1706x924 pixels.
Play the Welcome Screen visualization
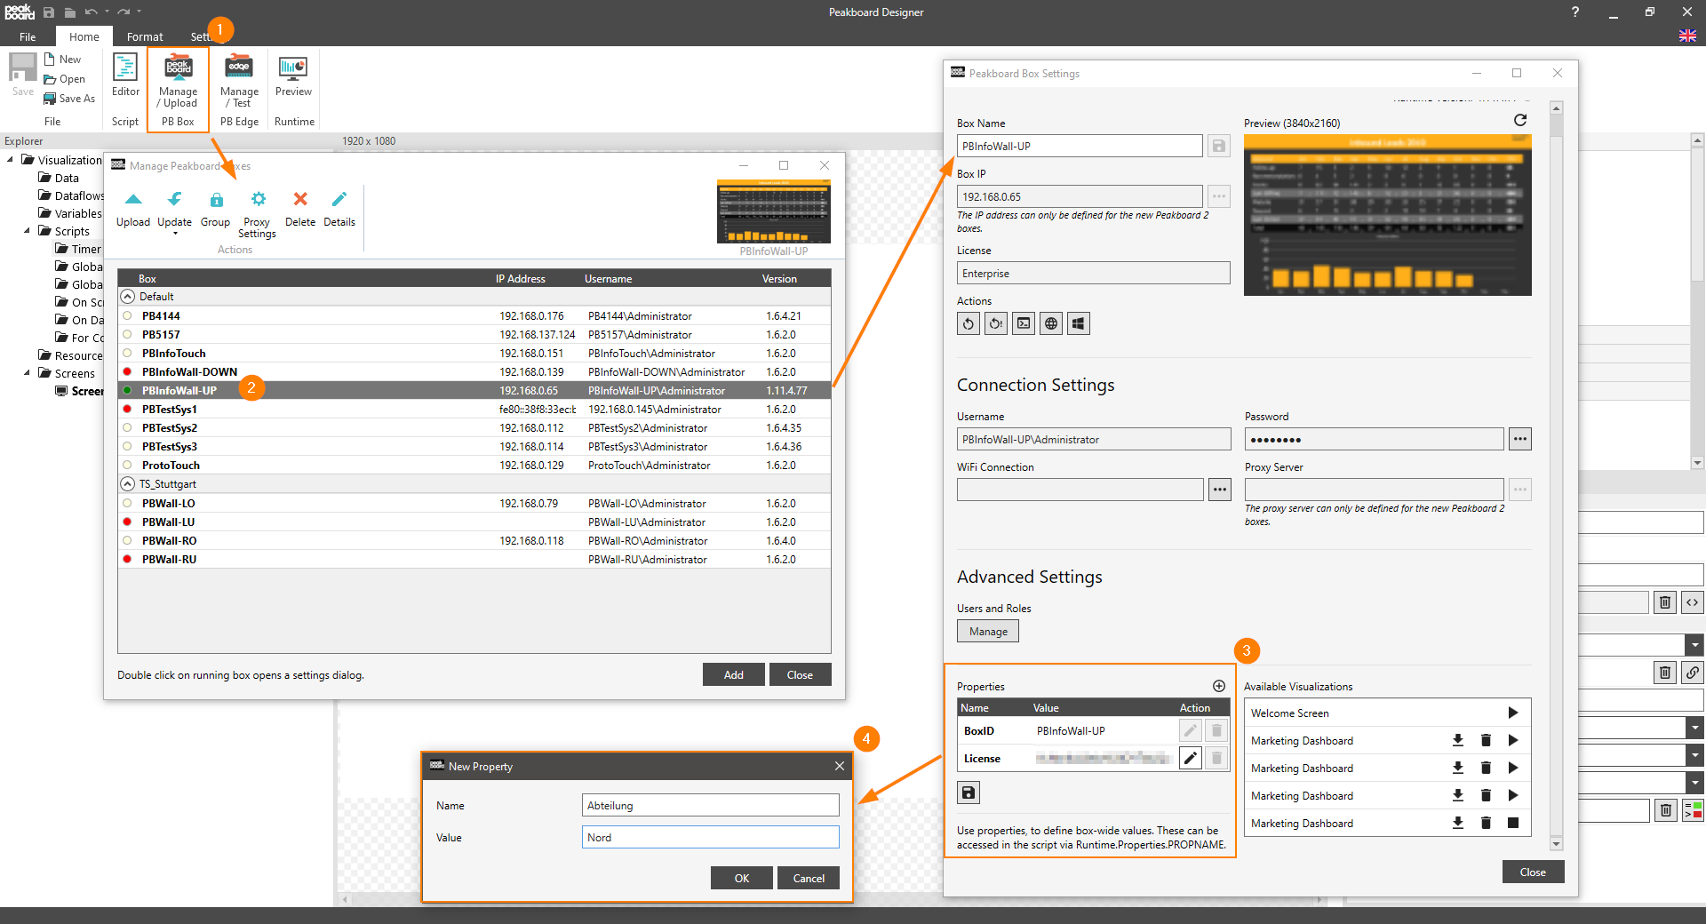click(1512, 713)
